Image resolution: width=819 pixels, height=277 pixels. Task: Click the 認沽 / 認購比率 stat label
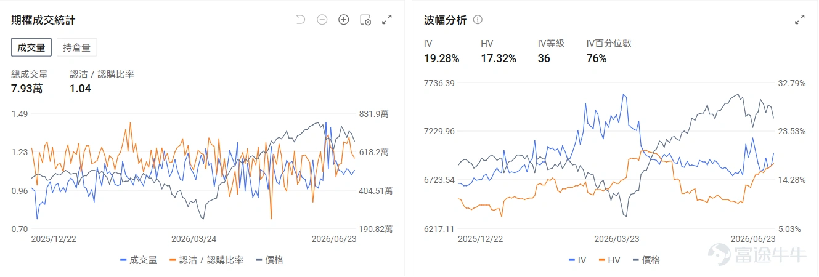coord(102,74)
